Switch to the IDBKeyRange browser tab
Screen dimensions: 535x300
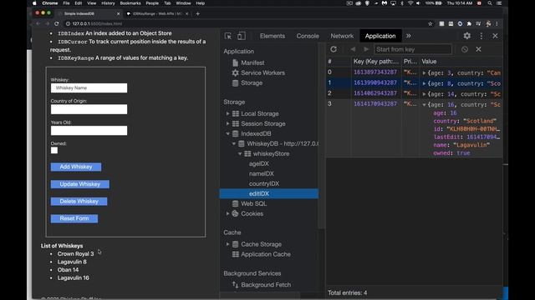tap(157, 13)
